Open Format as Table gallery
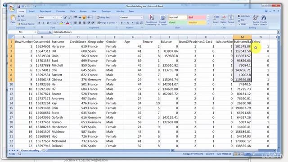The image size is (288, 162). pyautogui.click(x=162, y=20)
